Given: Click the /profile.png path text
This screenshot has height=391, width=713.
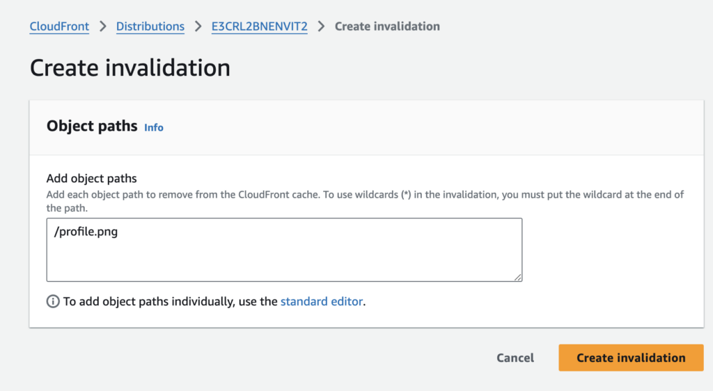Looking at the screenshot, I should click(86, 232).
